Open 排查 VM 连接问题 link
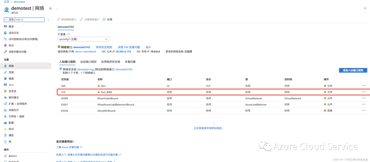Image resolution: width=370 pixels, height=162 pixels. 129,47
